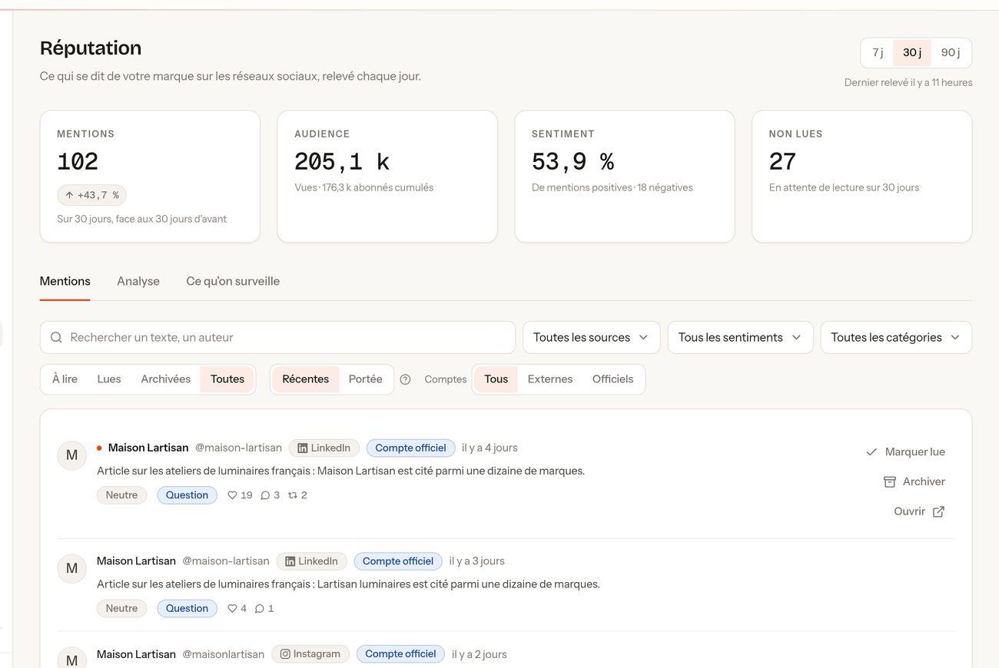Select the Toutes status filter
Viewport: 999px width, 668px height.
tap(227, 379)
